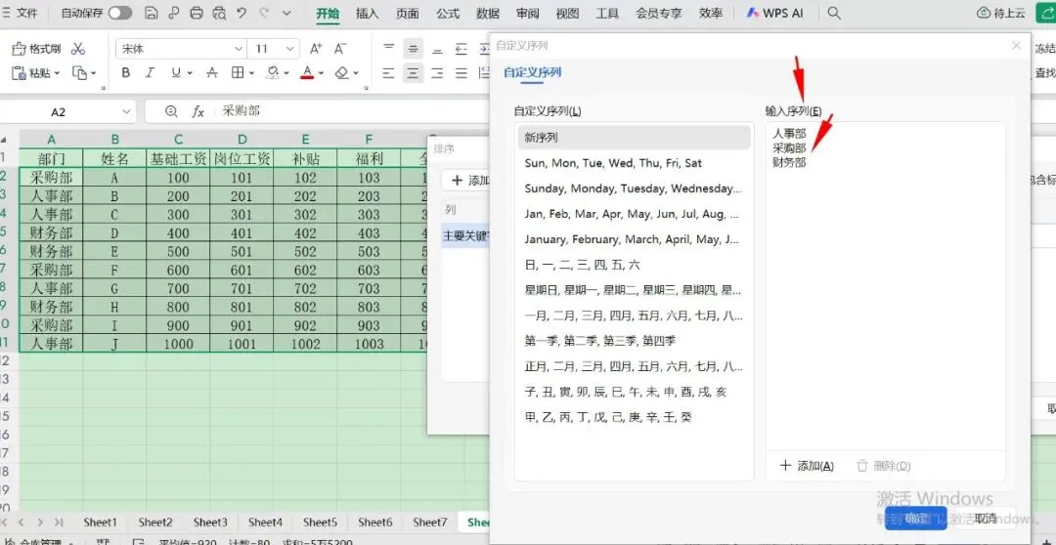Click the scissors cut icon
The image size is (1056, 545).
click(x=78, y=49)
